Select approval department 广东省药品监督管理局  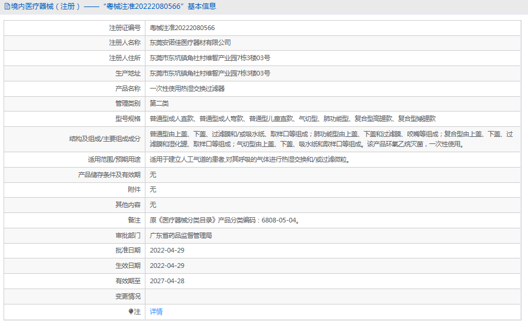pyautogui.click(x=181, y=235)
